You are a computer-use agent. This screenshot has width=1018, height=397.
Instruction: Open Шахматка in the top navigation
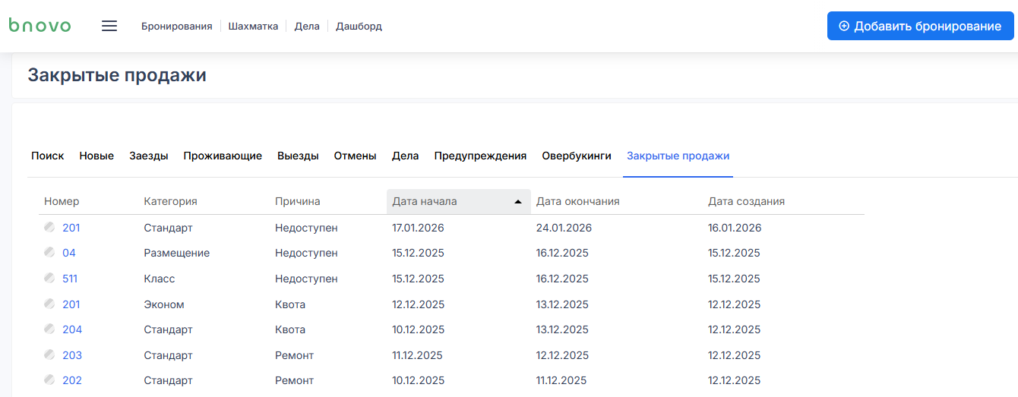(x=253, y=27)
